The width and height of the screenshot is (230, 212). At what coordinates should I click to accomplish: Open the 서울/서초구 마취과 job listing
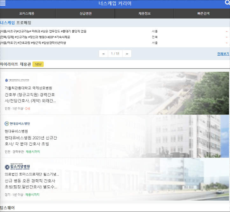[x=43, y=31]
